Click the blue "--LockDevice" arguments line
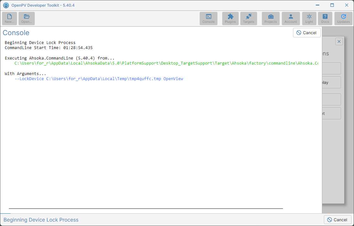354x226 pixels. pos(99,79)
